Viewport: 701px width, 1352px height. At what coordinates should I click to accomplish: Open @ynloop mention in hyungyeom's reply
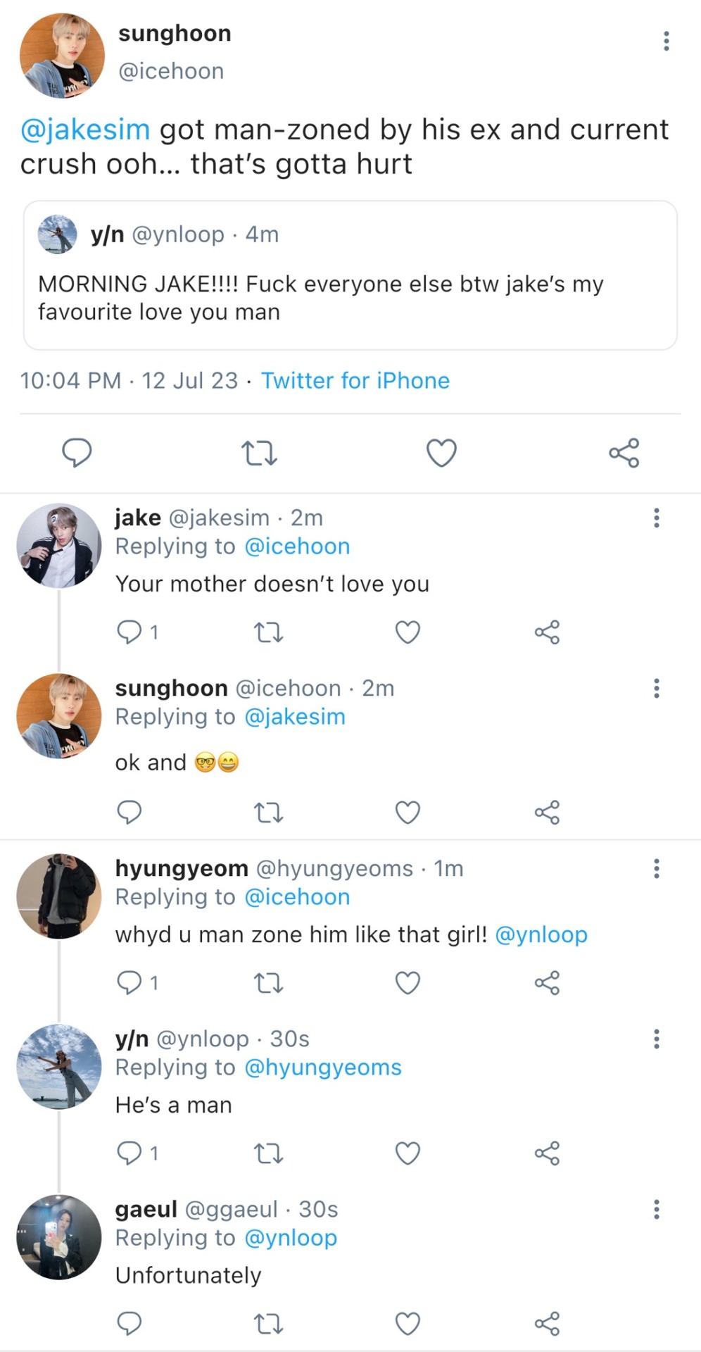[x=541, y=934]
